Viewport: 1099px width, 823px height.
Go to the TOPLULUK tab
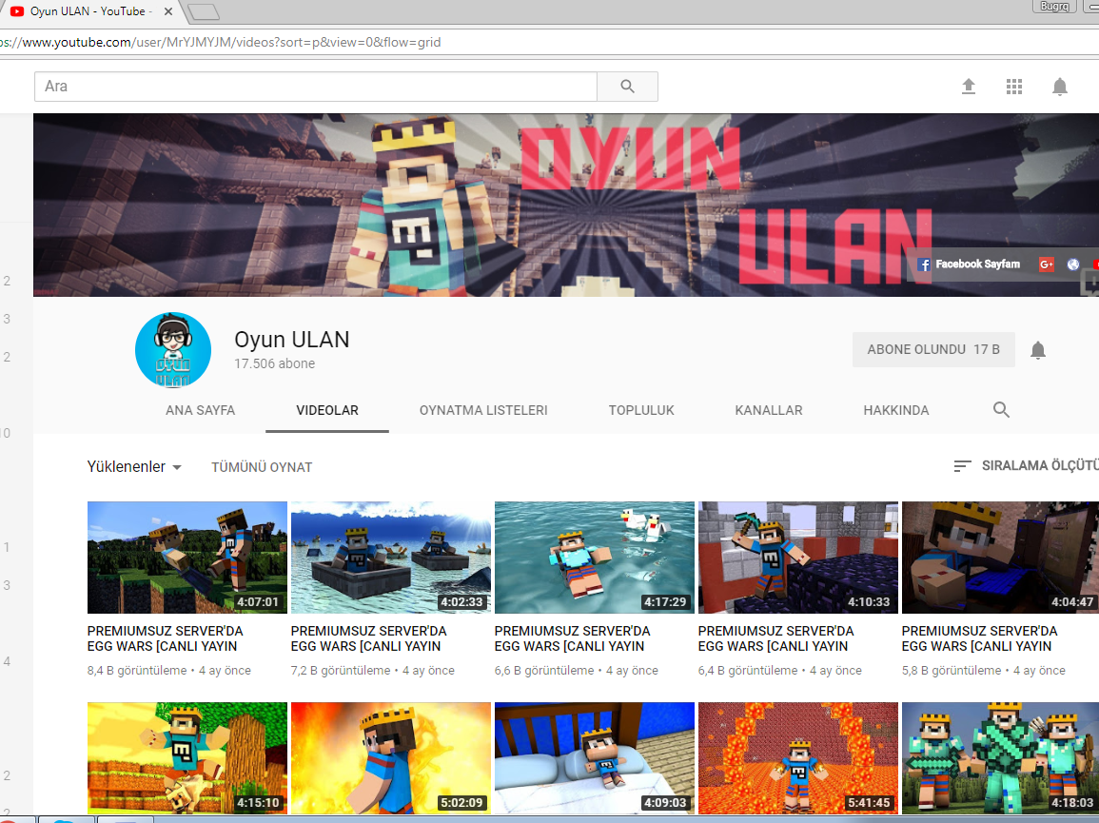click(x=641, y=410)
